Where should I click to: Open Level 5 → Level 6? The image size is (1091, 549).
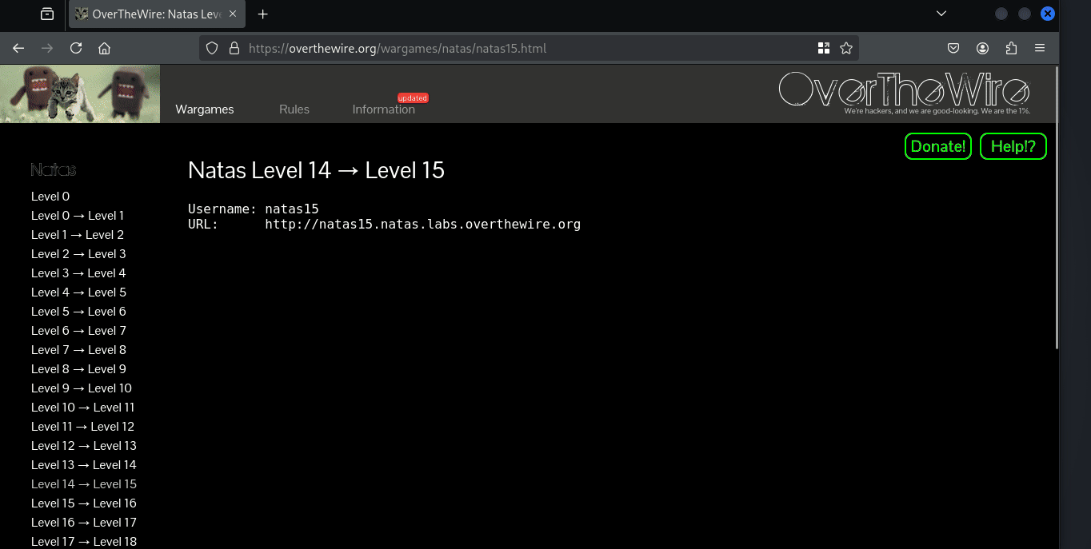point(78,312)
